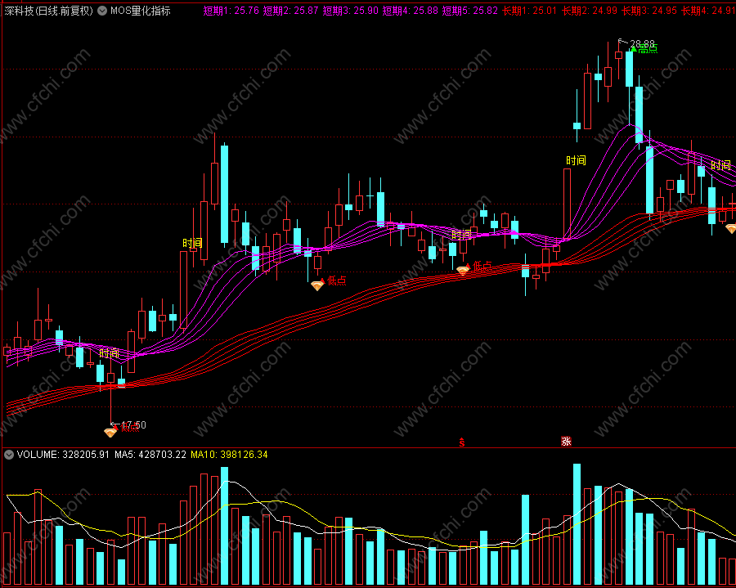Click the 时间 label just above the 17.50 low
736x588 pixels.
[109, 353]
